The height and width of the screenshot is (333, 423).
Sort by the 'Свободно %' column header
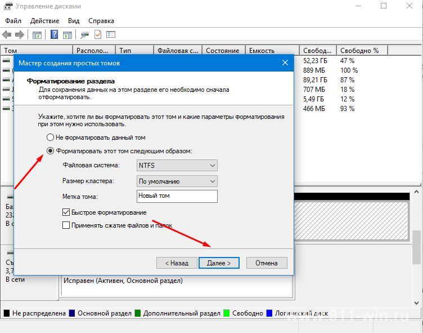362,51
